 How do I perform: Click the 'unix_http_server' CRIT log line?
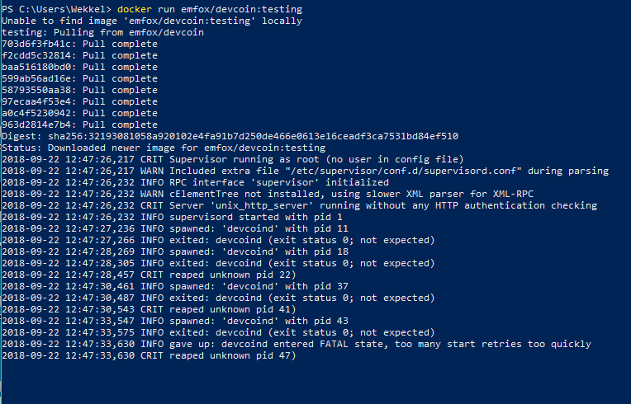(x=300, y=205)
